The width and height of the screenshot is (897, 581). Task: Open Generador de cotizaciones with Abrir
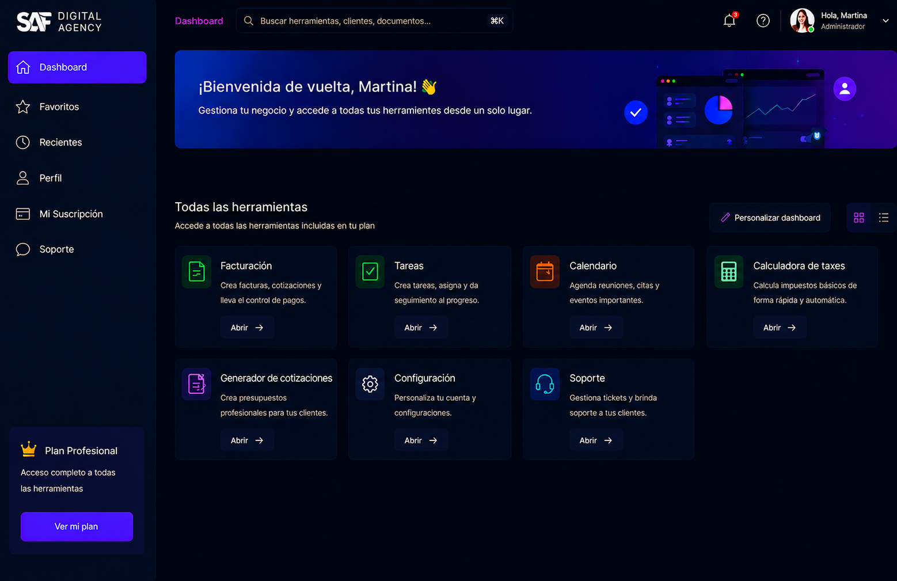[x=247, y=441]
